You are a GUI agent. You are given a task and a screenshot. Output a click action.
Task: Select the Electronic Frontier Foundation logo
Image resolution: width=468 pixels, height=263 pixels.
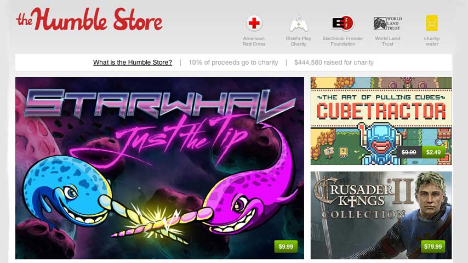point(343,23)
